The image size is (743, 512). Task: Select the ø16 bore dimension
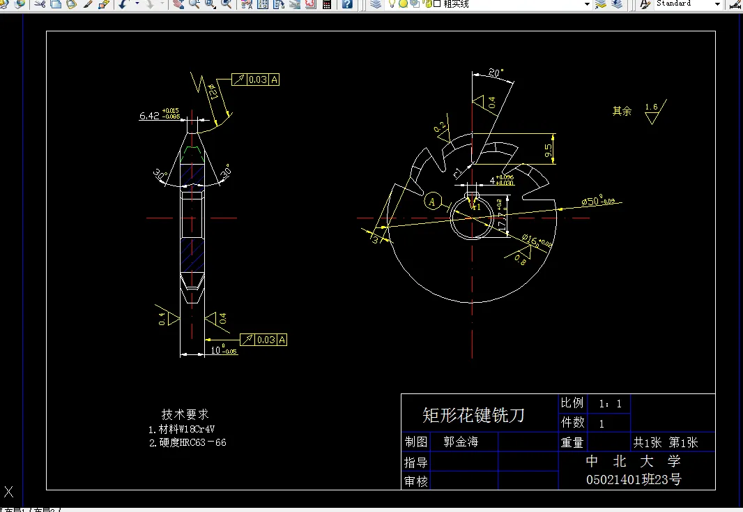(537, 241)
